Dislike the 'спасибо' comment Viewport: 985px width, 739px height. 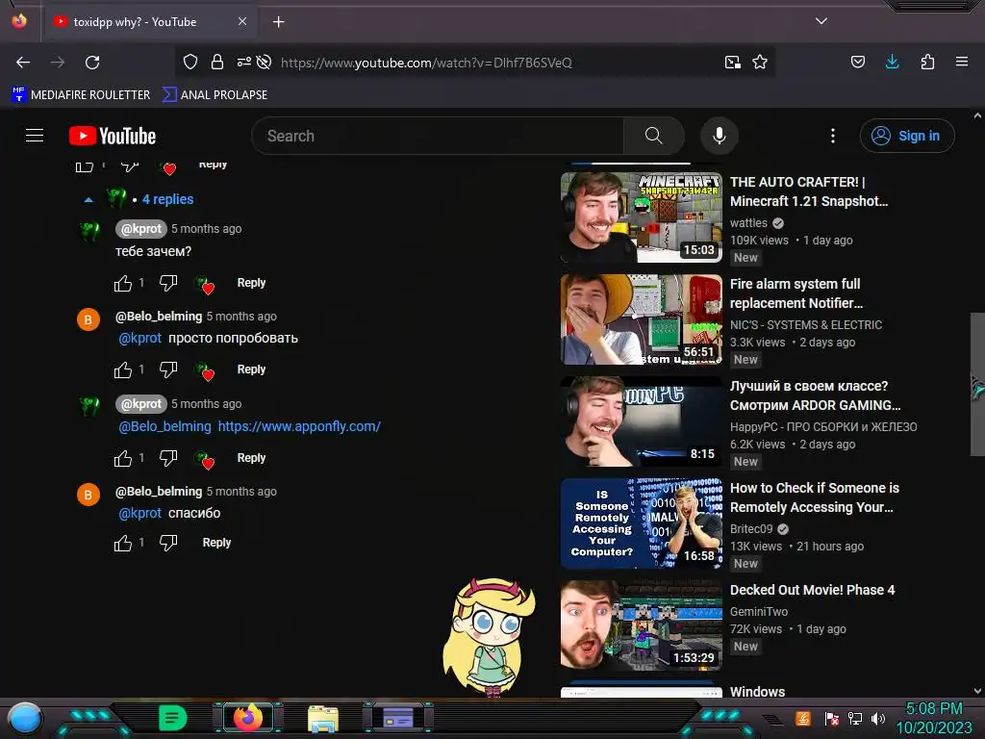point(168,543)
